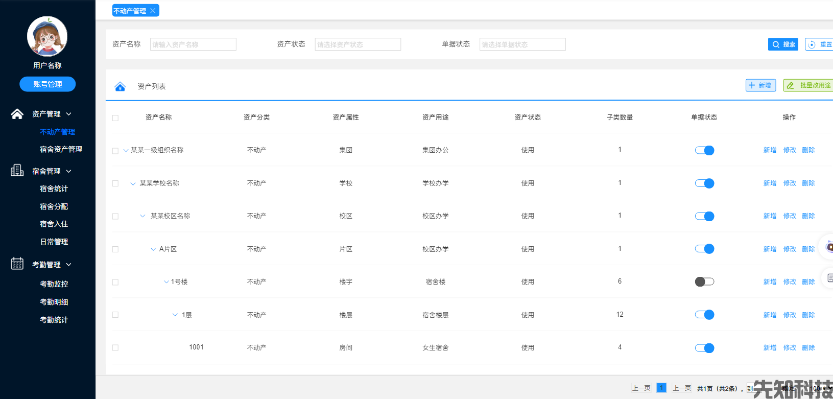Click the 账号管理 button

pyautogui.click(x=47, y=84)
